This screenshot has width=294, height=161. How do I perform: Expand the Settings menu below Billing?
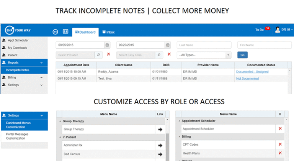(24, 85)
